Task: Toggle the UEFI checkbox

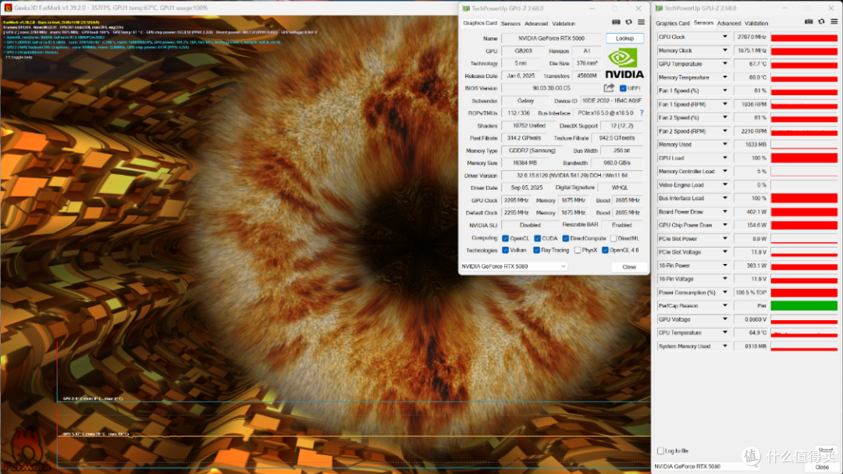Action: click(623, 88)
